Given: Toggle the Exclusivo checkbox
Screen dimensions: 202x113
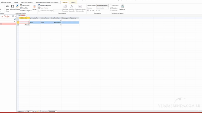Looking at the screenshot, I should (111, 8).
